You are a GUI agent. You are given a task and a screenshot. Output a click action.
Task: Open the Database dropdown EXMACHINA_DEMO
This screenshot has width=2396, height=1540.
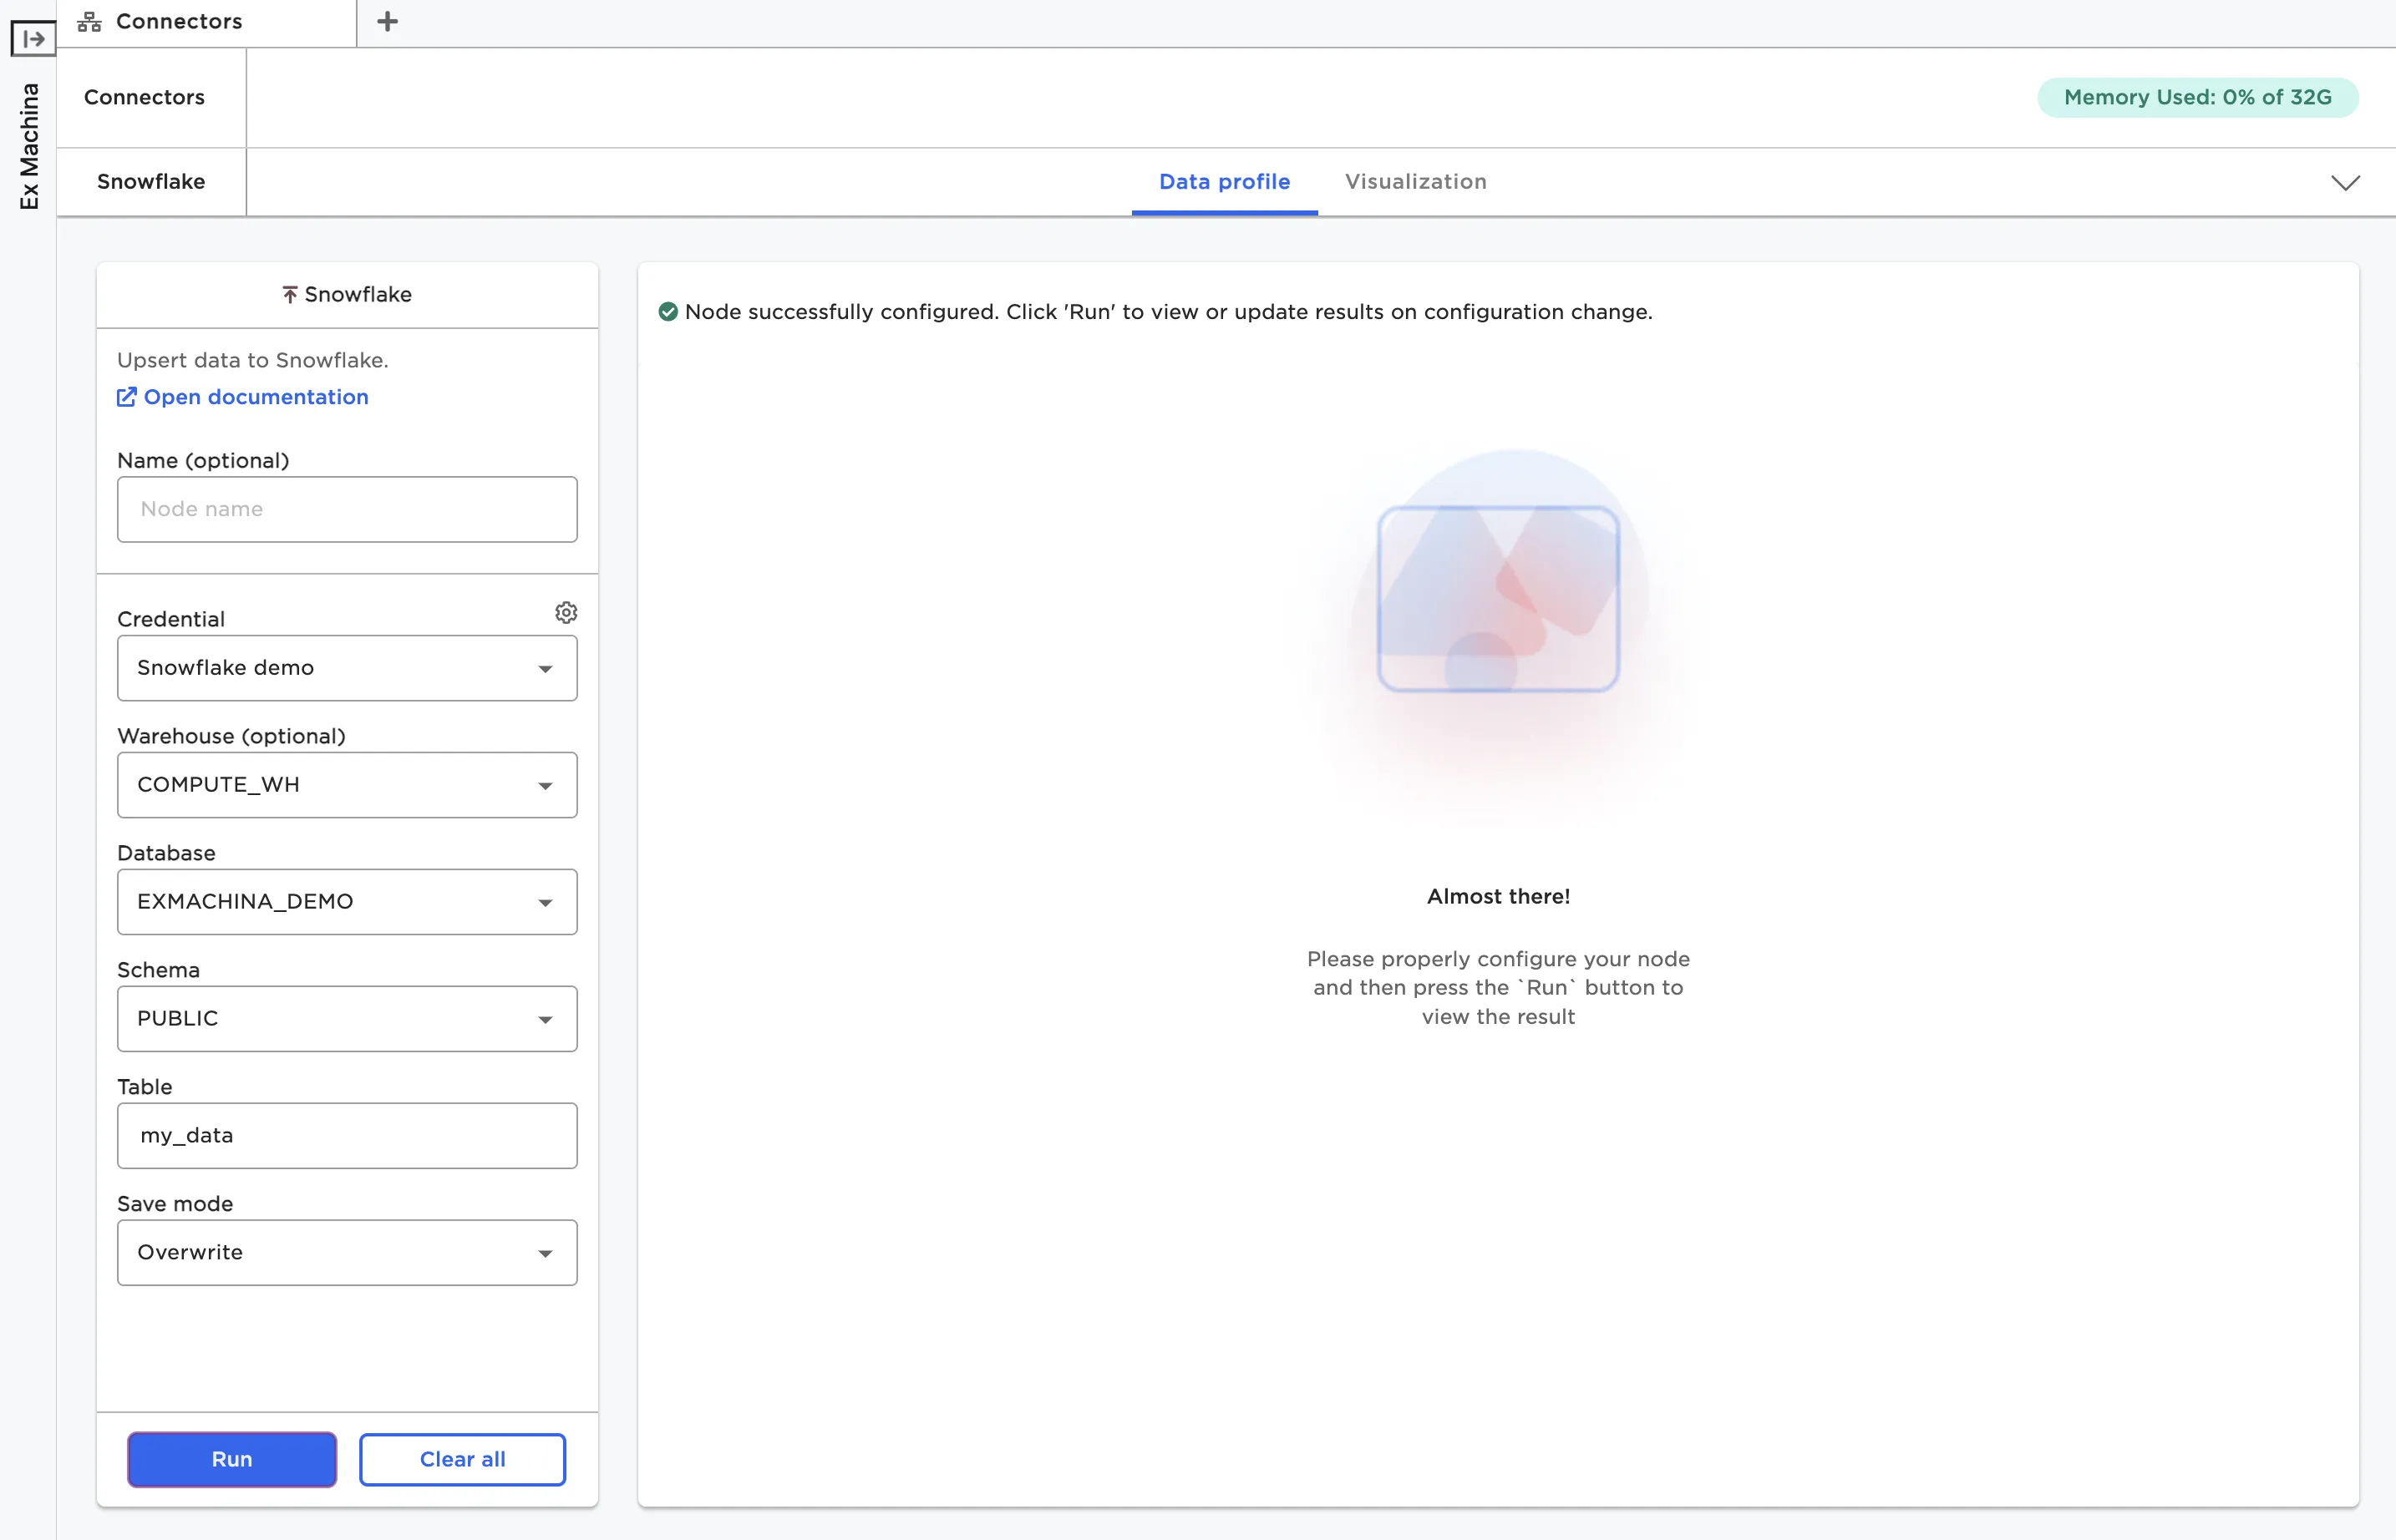[x=346, y=902]
